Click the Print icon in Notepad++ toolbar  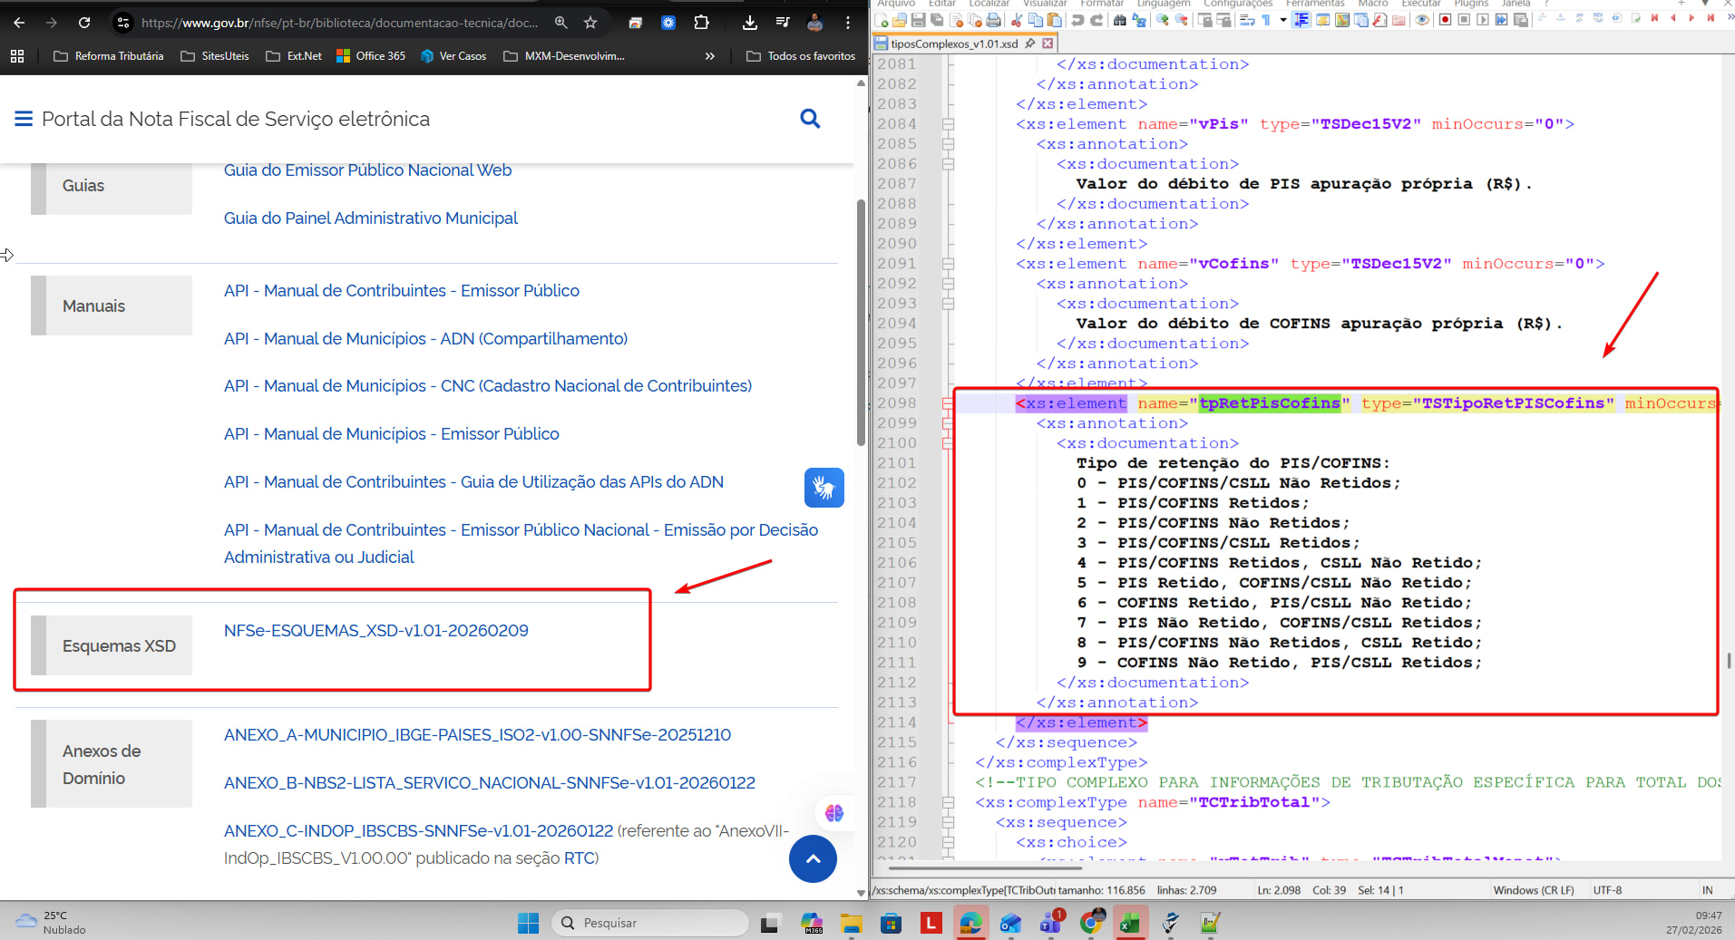994,20
